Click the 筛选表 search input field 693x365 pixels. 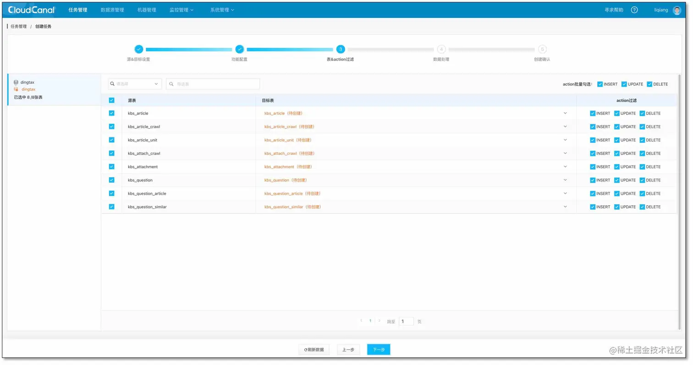[x=213, y=84]
